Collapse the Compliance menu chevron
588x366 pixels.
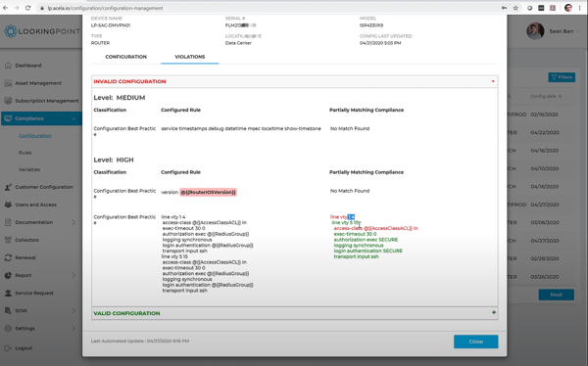[x=73, y=118]
